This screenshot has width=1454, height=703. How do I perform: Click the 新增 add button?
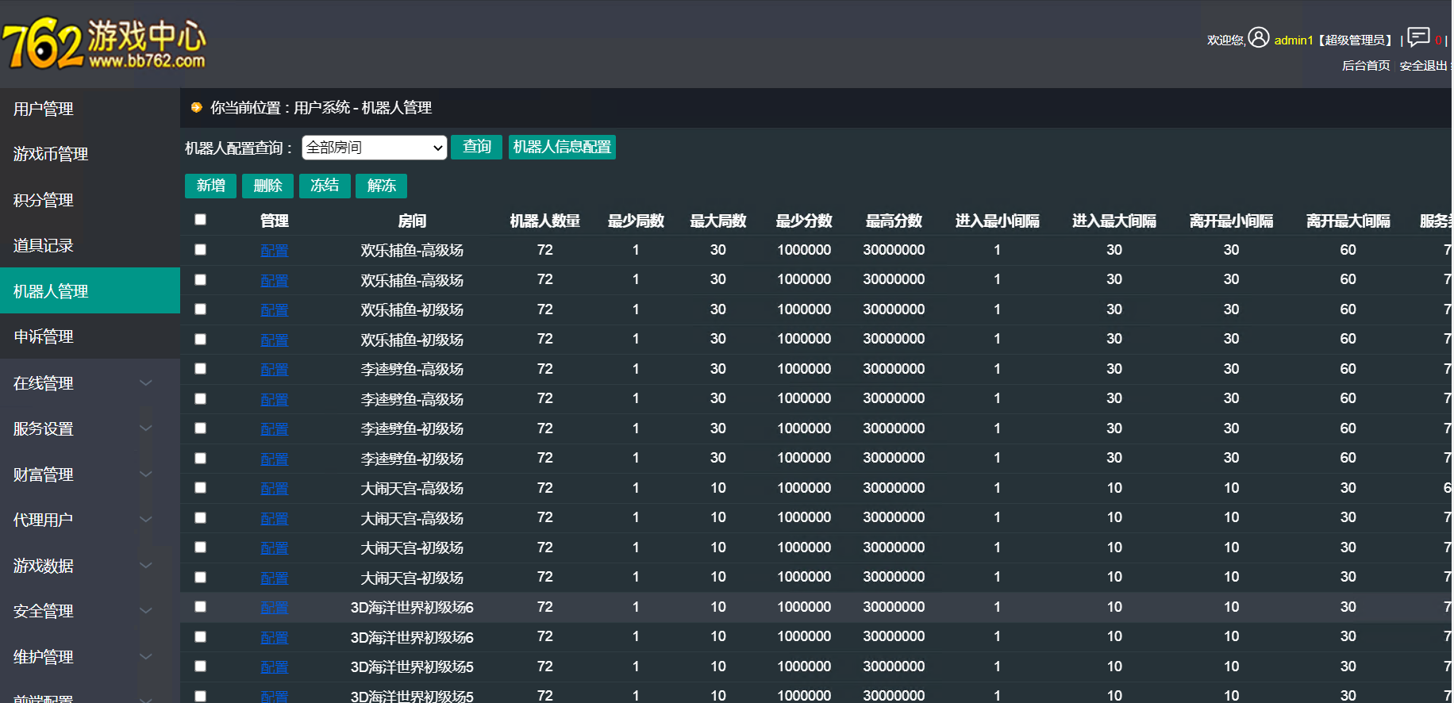click(210, 186)
